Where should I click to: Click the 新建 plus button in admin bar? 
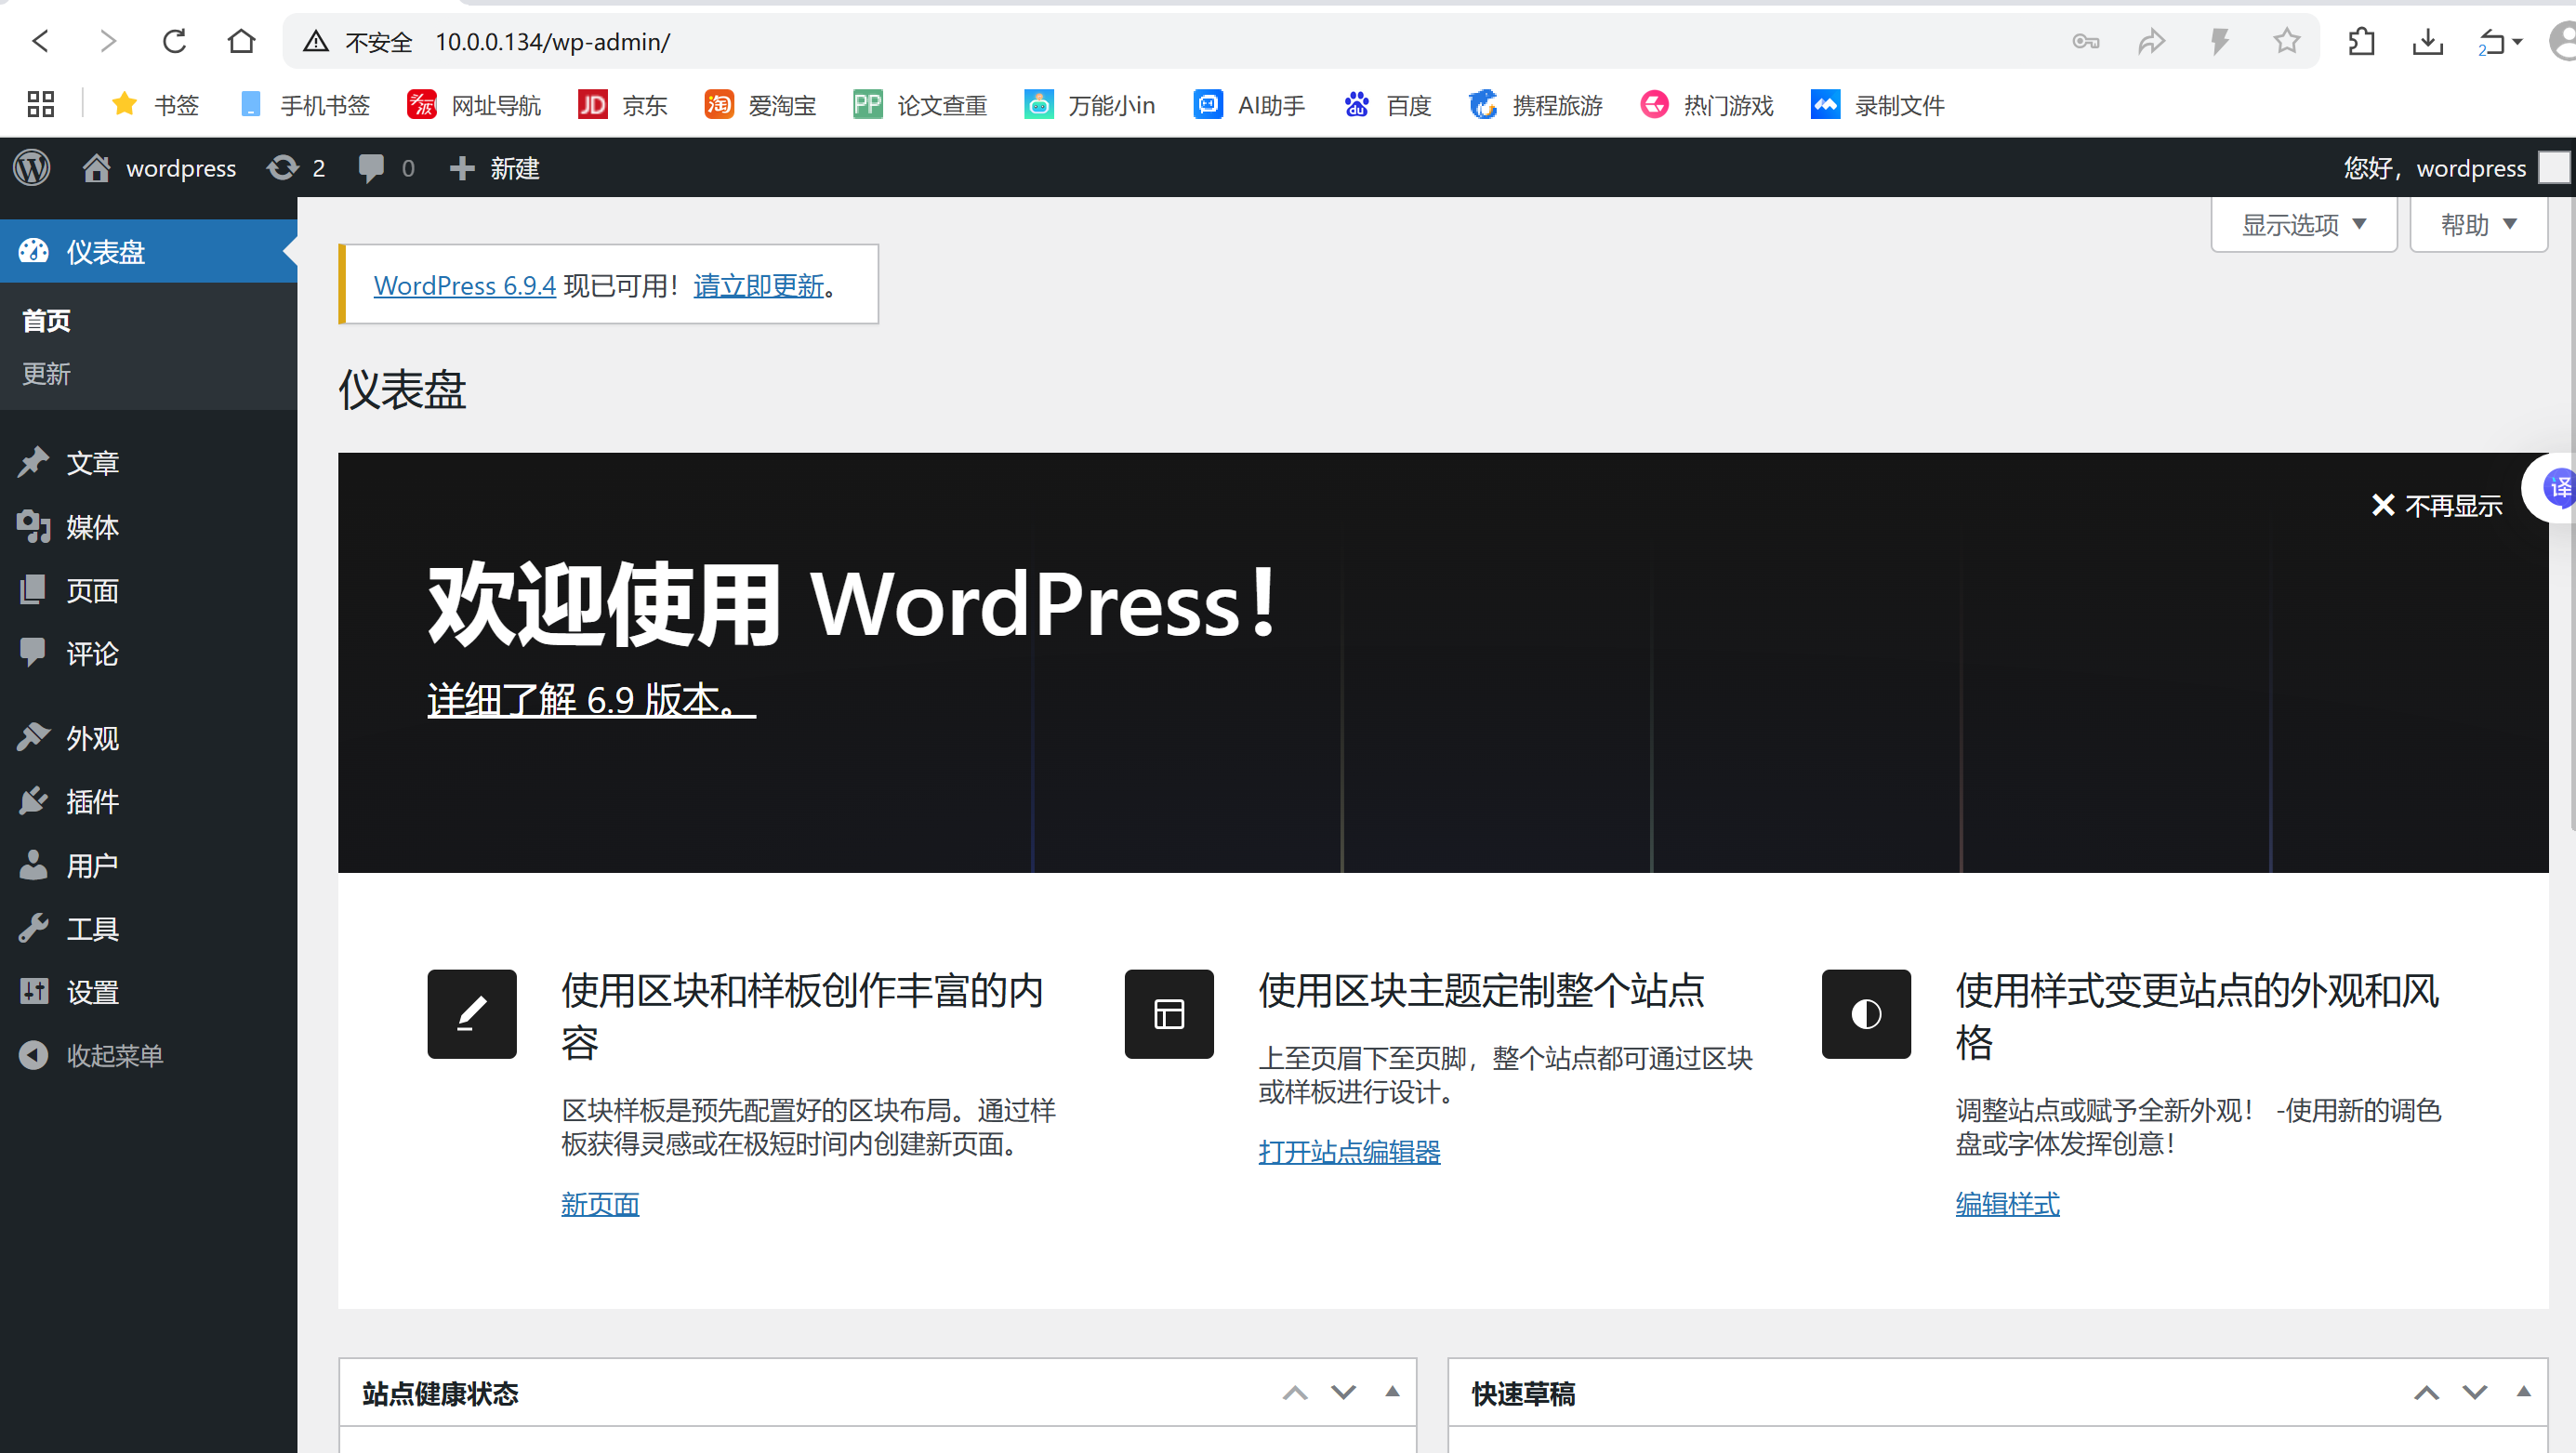pos(494,168)
